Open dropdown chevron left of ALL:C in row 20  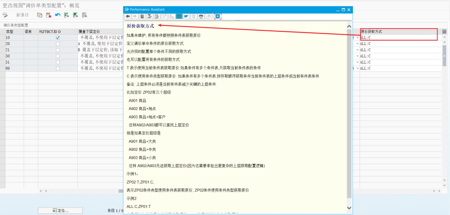[x=357, y=44]
